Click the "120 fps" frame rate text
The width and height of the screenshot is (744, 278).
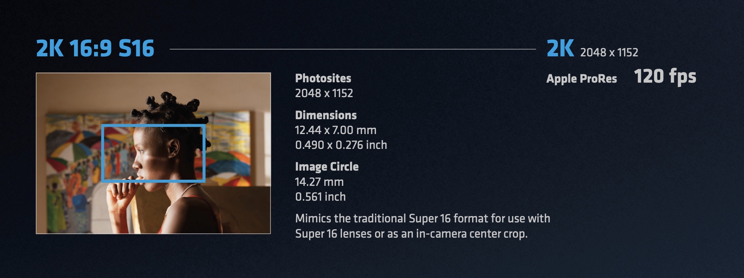[665, 76]
